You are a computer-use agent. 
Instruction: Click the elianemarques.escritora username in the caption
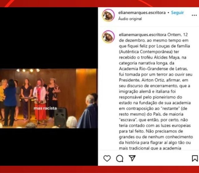(x=142, y=35)
